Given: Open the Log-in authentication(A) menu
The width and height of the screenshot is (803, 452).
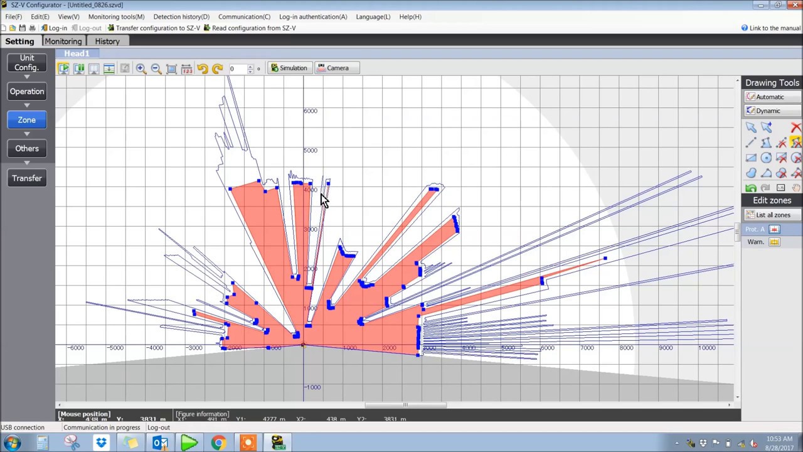Looking at the screenshot, I should (x=313, y=17).
